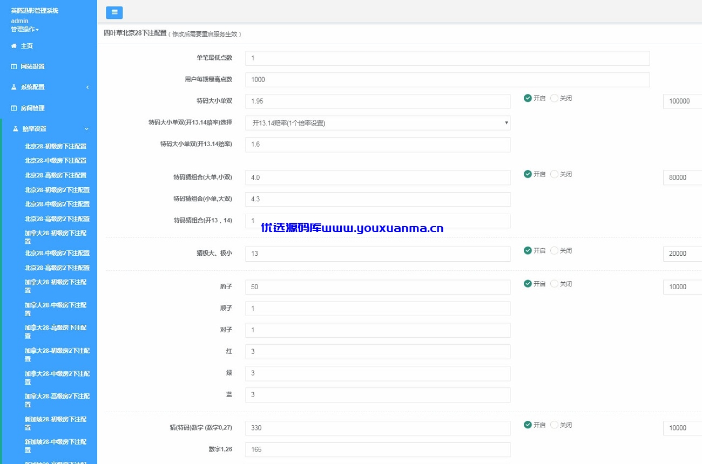The image size is (702, 464).
Task: Click the 猜极大、极小 field showing 13
Action: [x=378, y=254]
